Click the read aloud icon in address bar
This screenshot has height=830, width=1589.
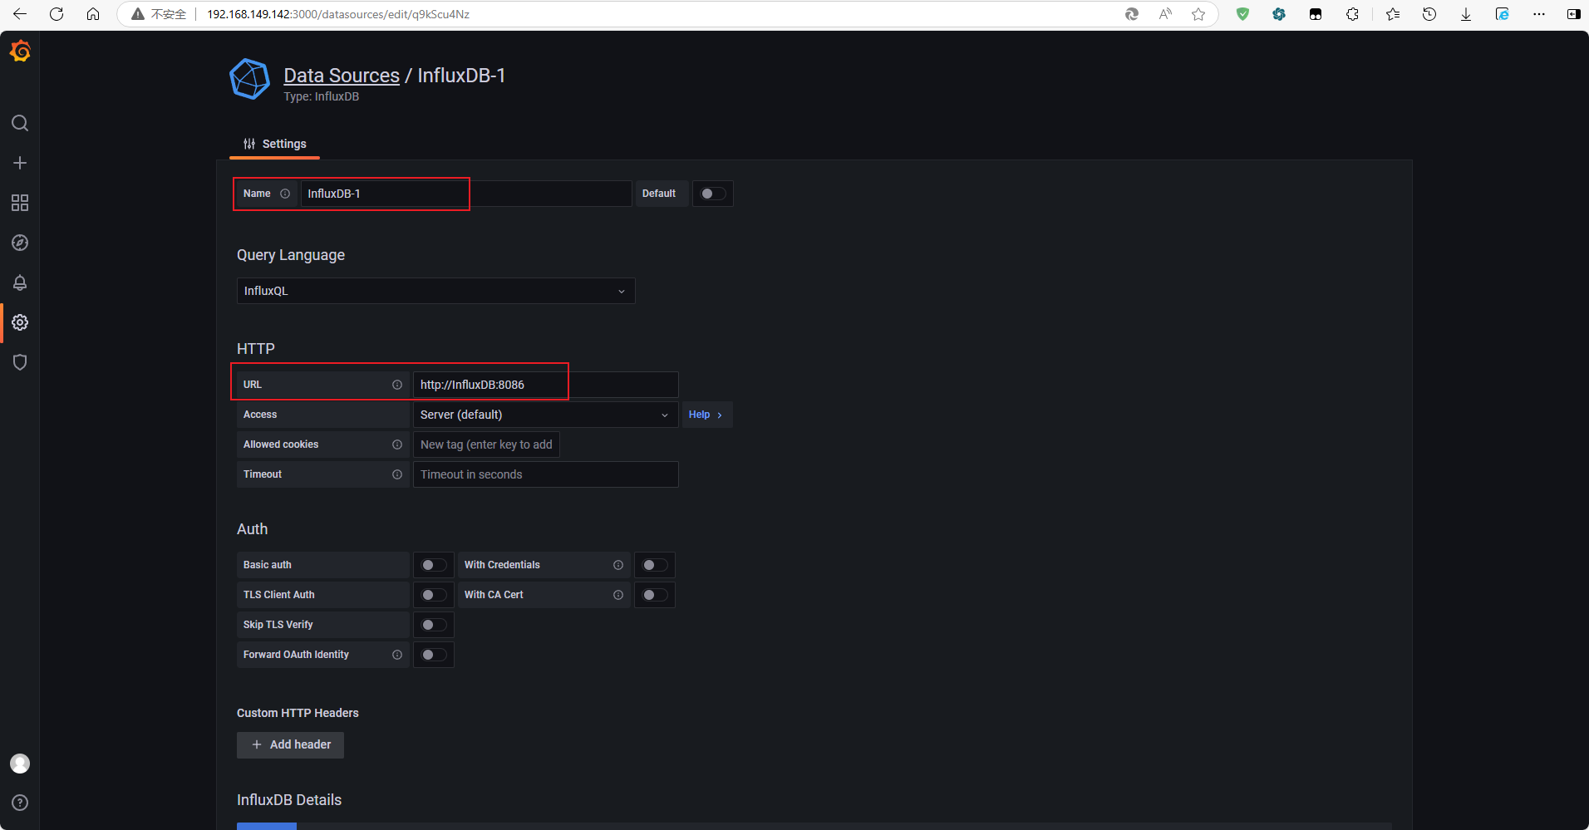pos(1165,14)
